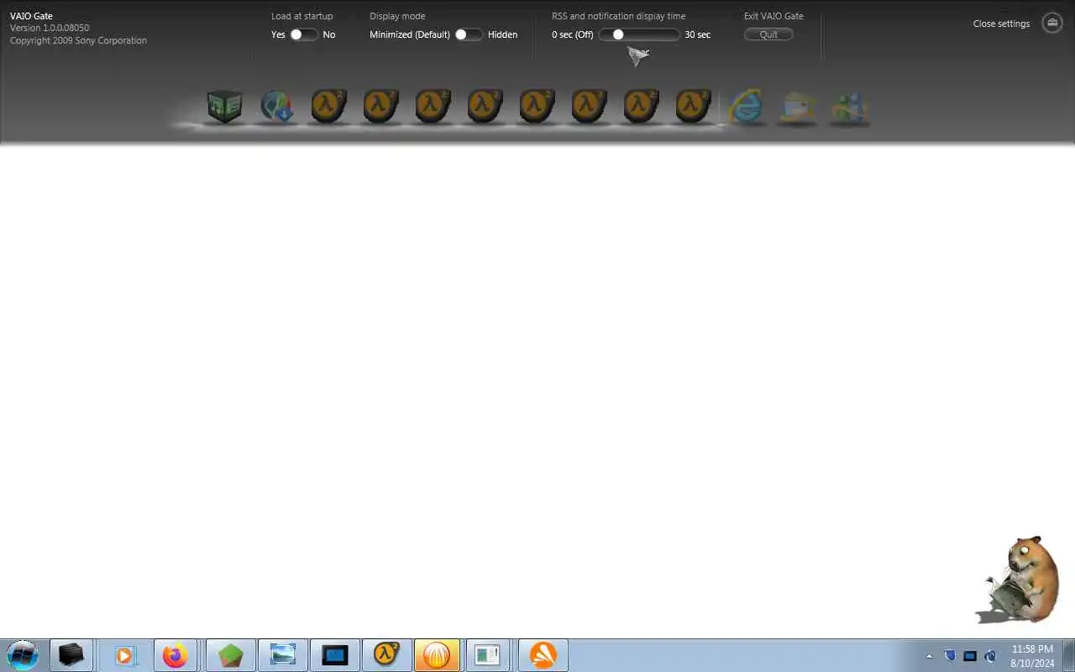
Task: Click the 0 sec (Off) label
Action: (x=573, y=34)
